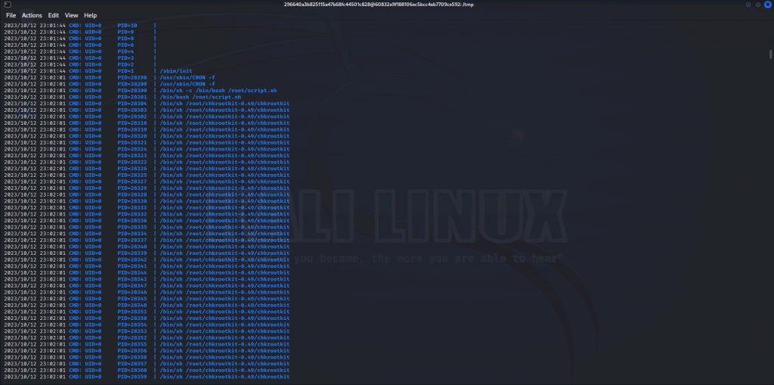This screenshot has height=385, width=774.
Task: Open the Help menu
Action: click(x=91, y=15)
